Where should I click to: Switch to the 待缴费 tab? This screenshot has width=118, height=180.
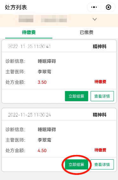tap(29, 32)
